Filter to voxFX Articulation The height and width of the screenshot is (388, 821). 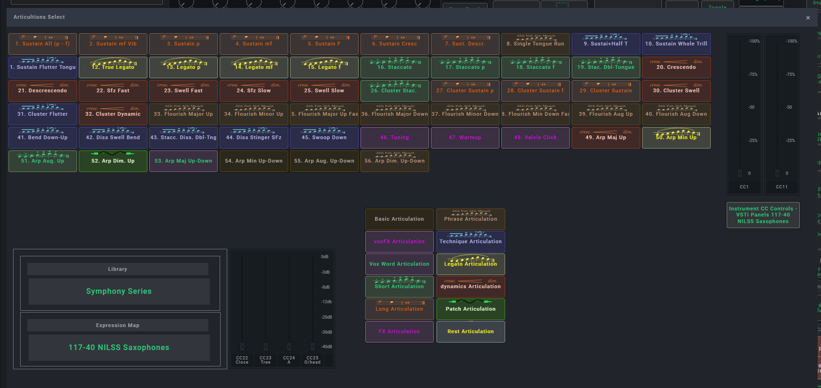399,242
